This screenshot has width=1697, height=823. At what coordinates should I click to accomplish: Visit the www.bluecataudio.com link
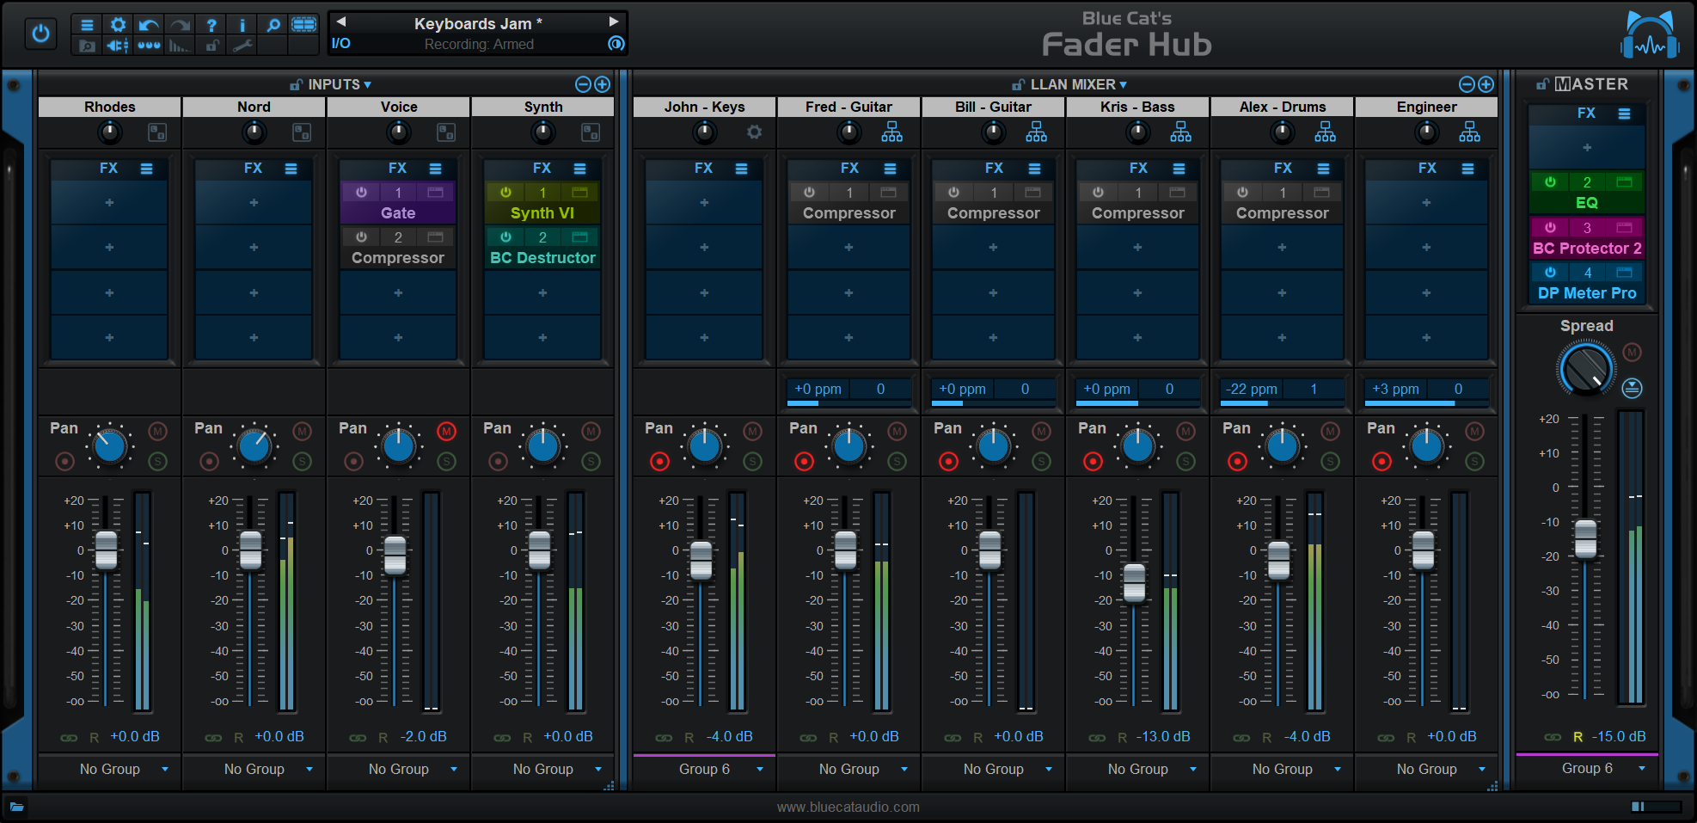tap(848, 807)
